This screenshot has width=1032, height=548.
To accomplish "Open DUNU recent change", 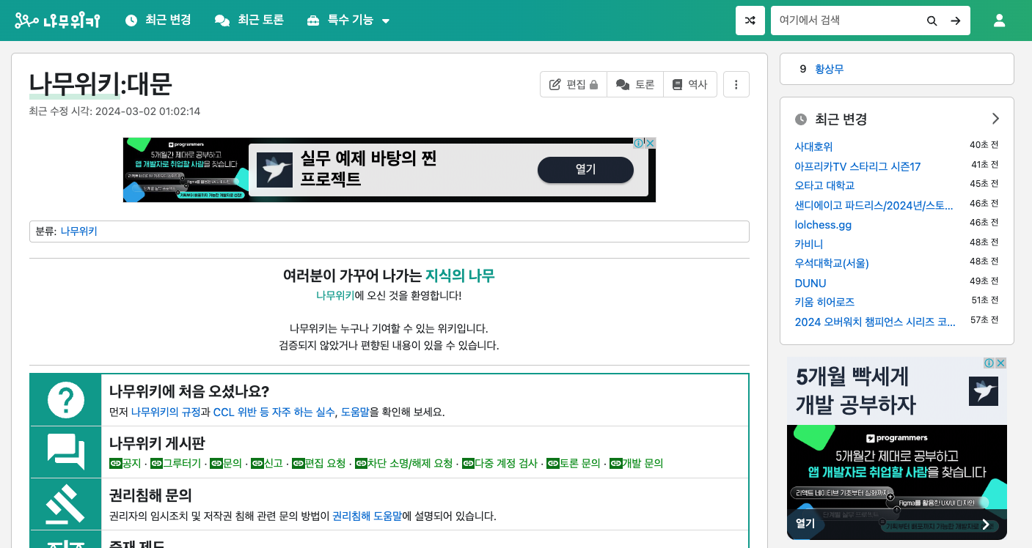I will [810, 283].
